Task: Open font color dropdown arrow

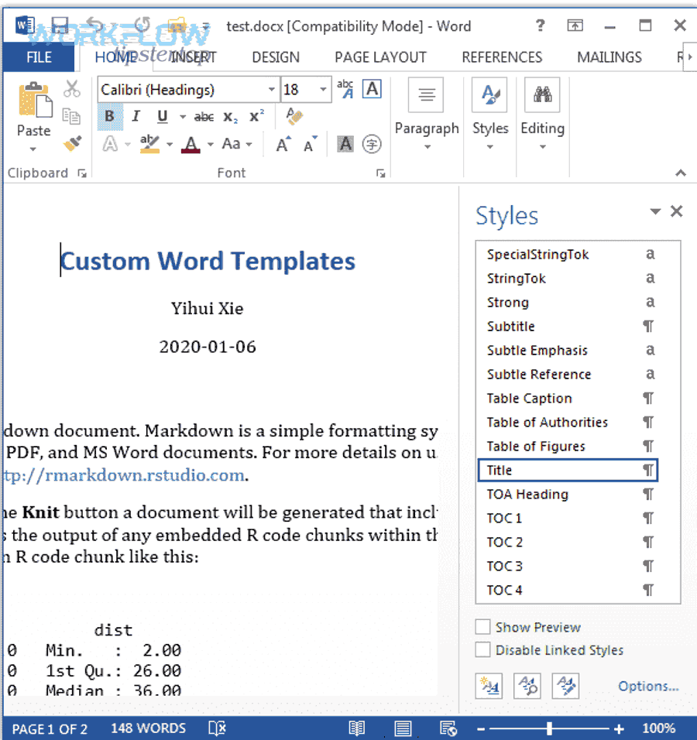Action: coord(210,144)
